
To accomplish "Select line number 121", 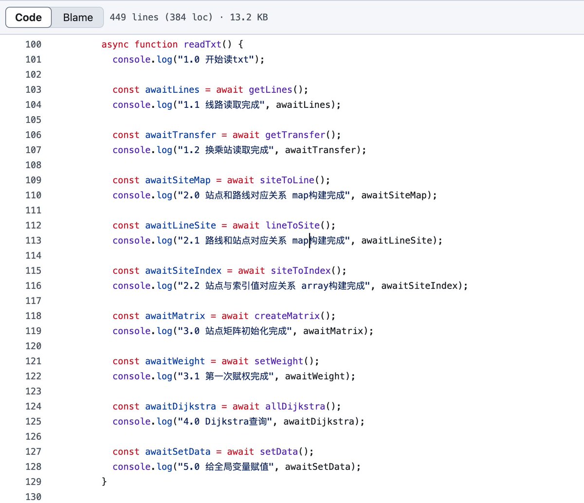I will tap(34, 361).
